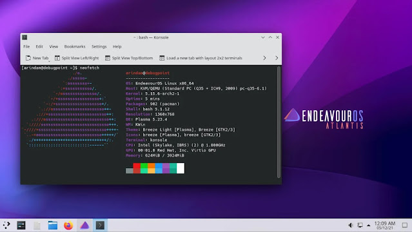Image resolution: width=412 pixels, height=232 pixels.
Task: Click the '902 (pacman)' packages text
Action: (x=164, y=104)
